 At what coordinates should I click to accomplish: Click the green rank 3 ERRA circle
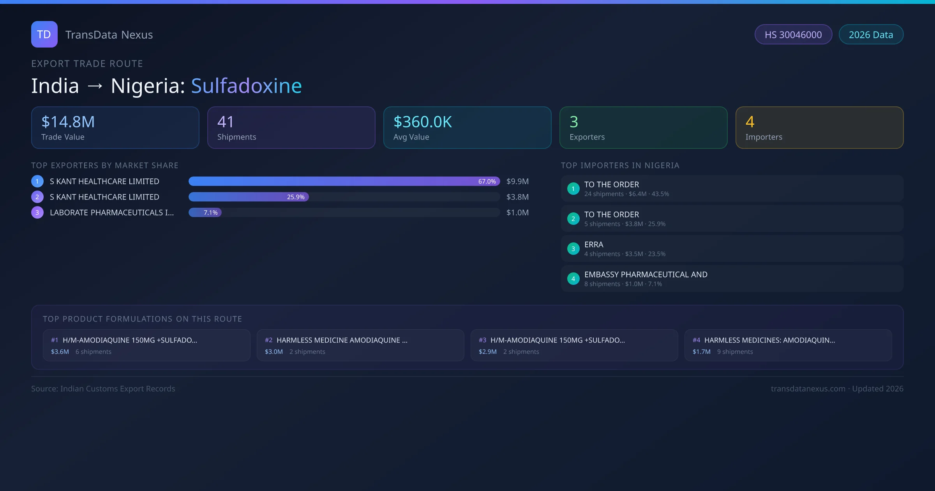573,249
